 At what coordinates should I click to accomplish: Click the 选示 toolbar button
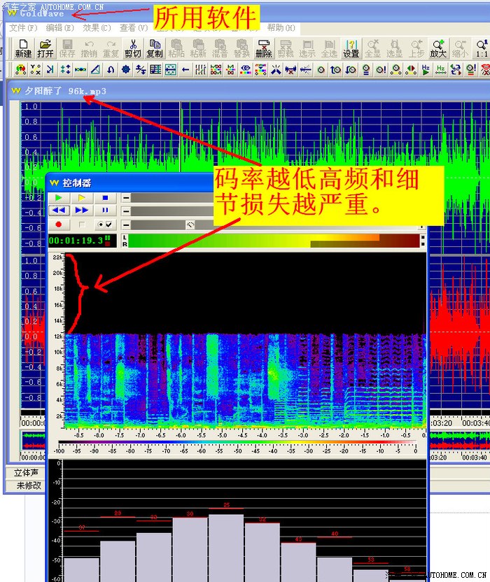click(307, 49)
